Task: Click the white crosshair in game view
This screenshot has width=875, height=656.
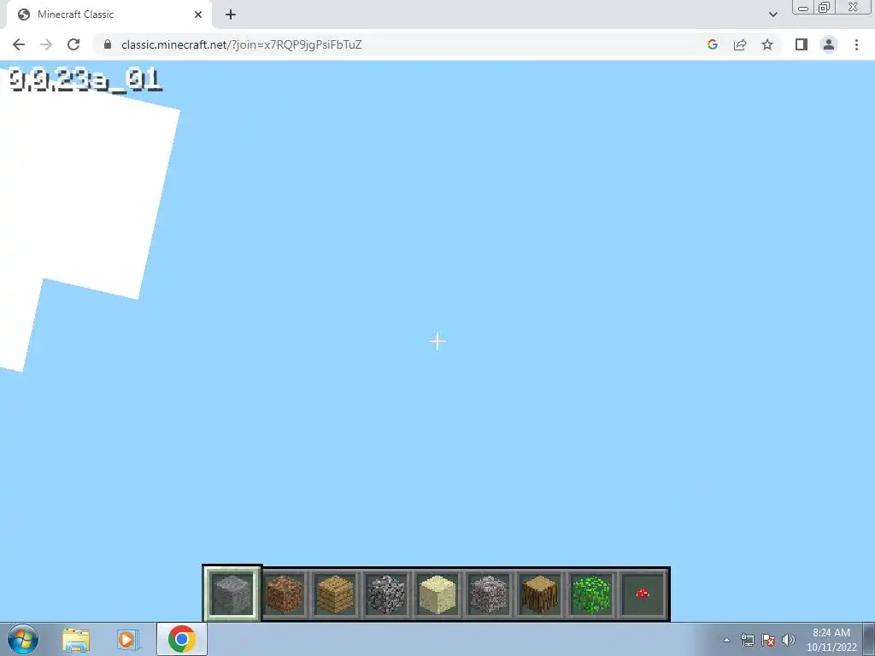Action: (x=437, y=342)
